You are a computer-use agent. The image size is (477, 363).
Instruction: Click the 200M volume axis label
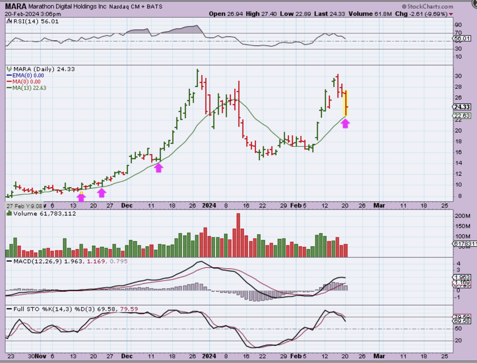(463, 216)
